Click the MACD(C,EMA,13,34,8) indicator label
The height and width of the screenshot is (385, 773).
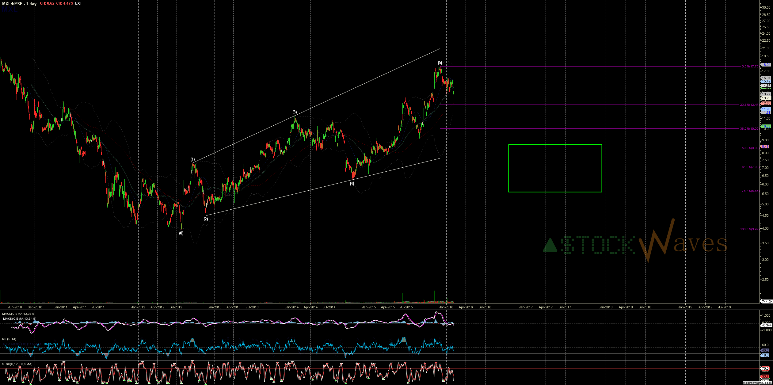pos(19,314)
